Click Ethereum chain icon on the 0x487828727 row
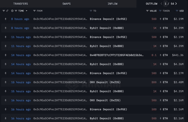Viewport: 188px width, 122px height. (6, 55)
